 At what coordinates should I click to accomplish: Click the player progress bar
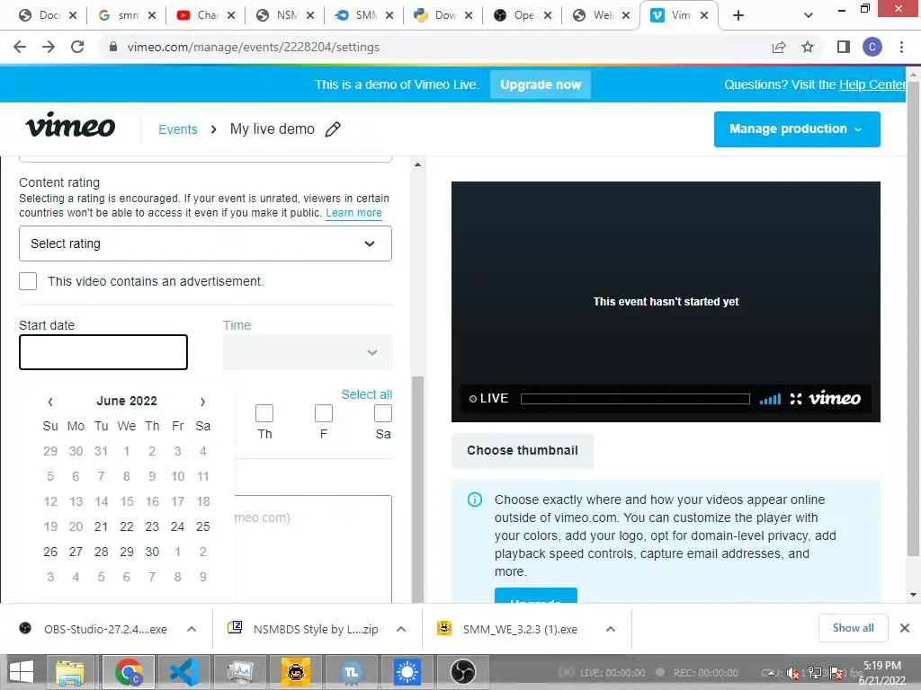tap(635, 399)
